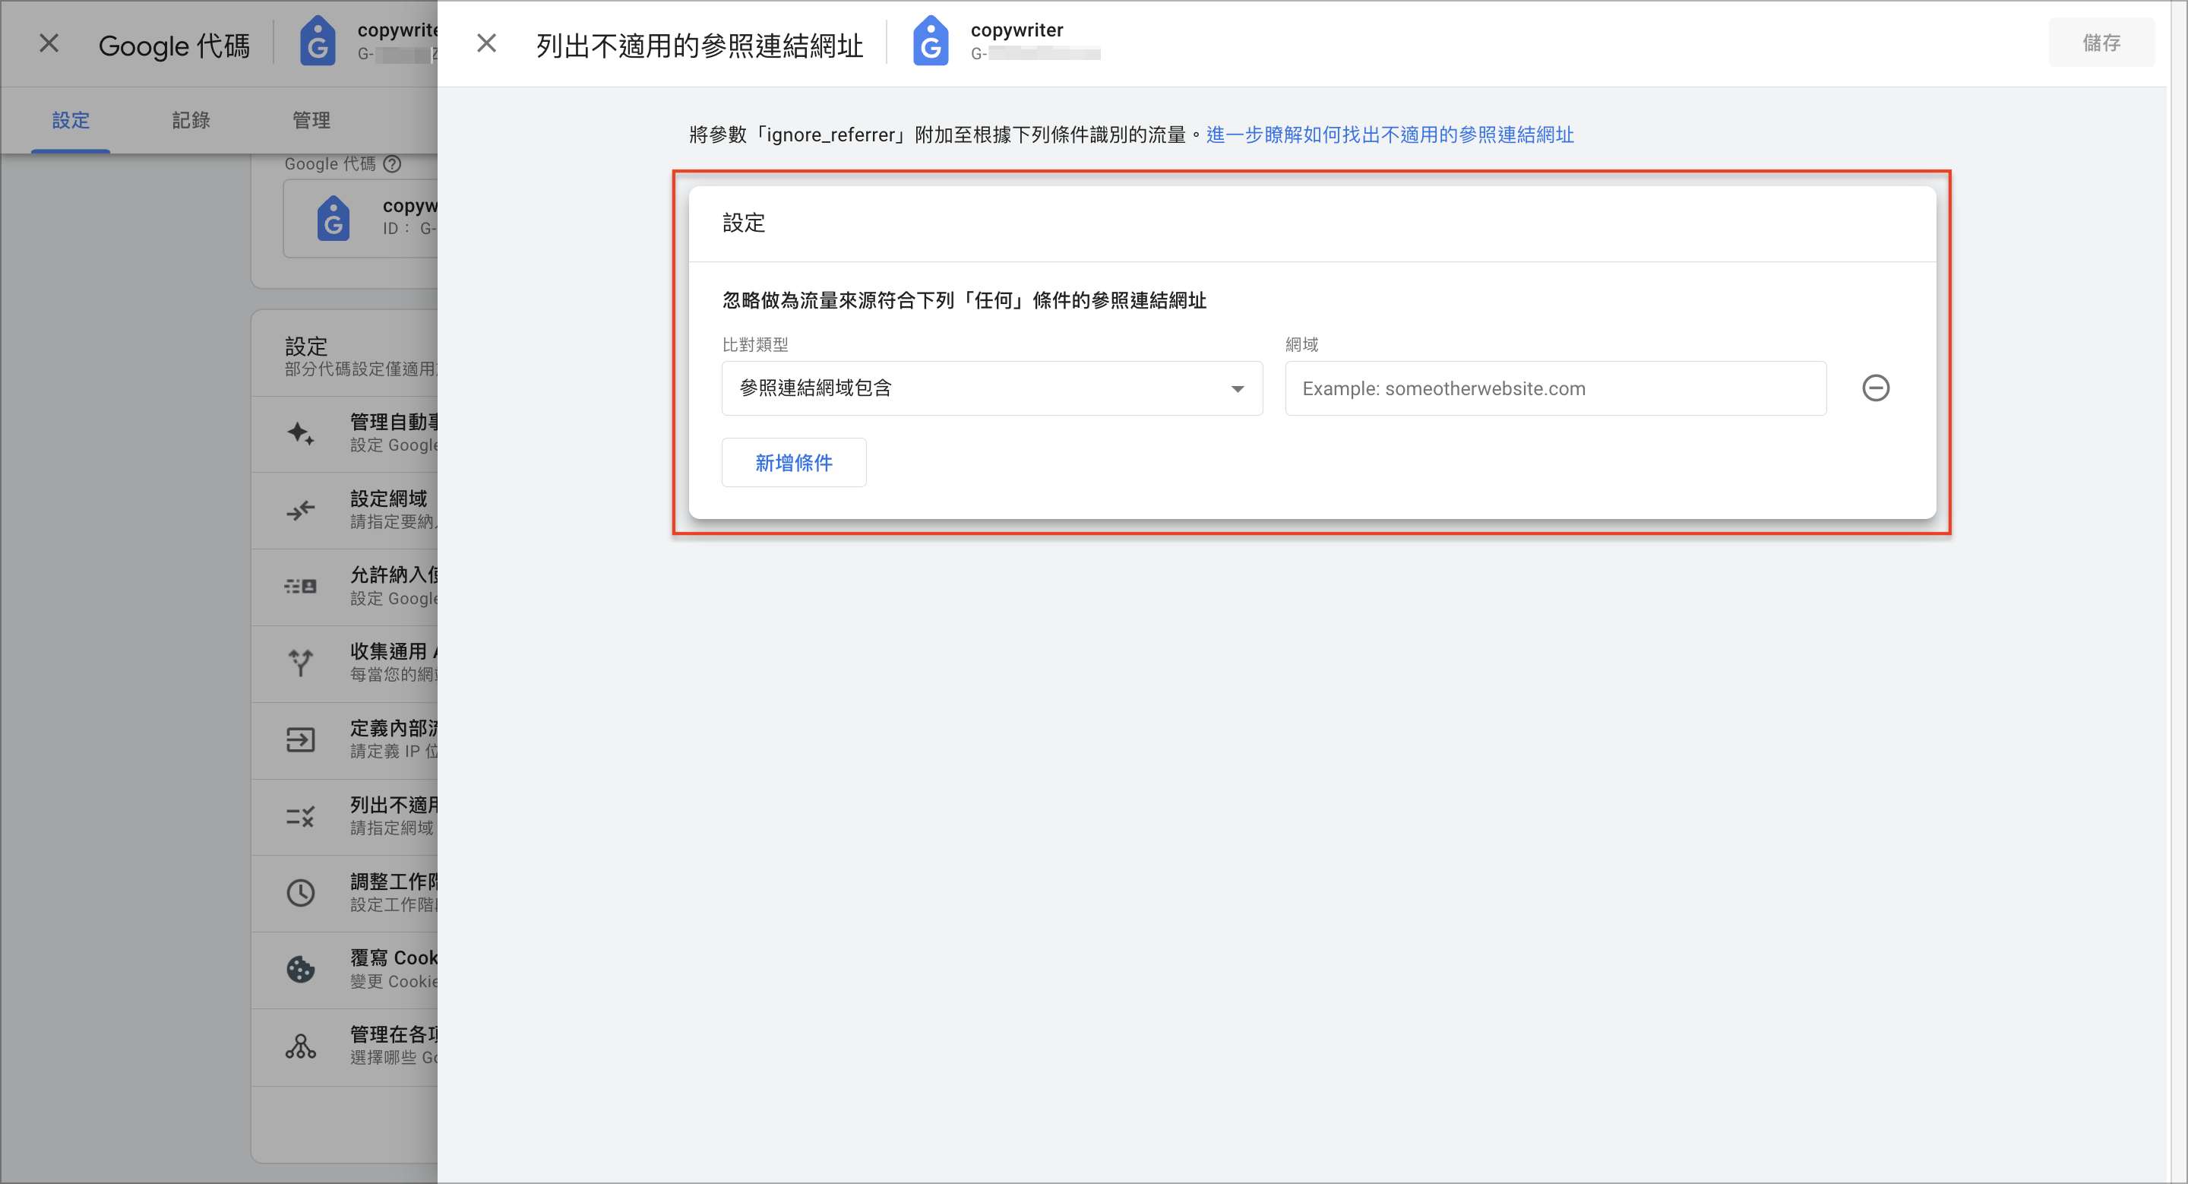This screenshot has width=2188, height=1184.
Task: Click the 允許納入 user-provided data icon
Action: click(x=301, y=587)
